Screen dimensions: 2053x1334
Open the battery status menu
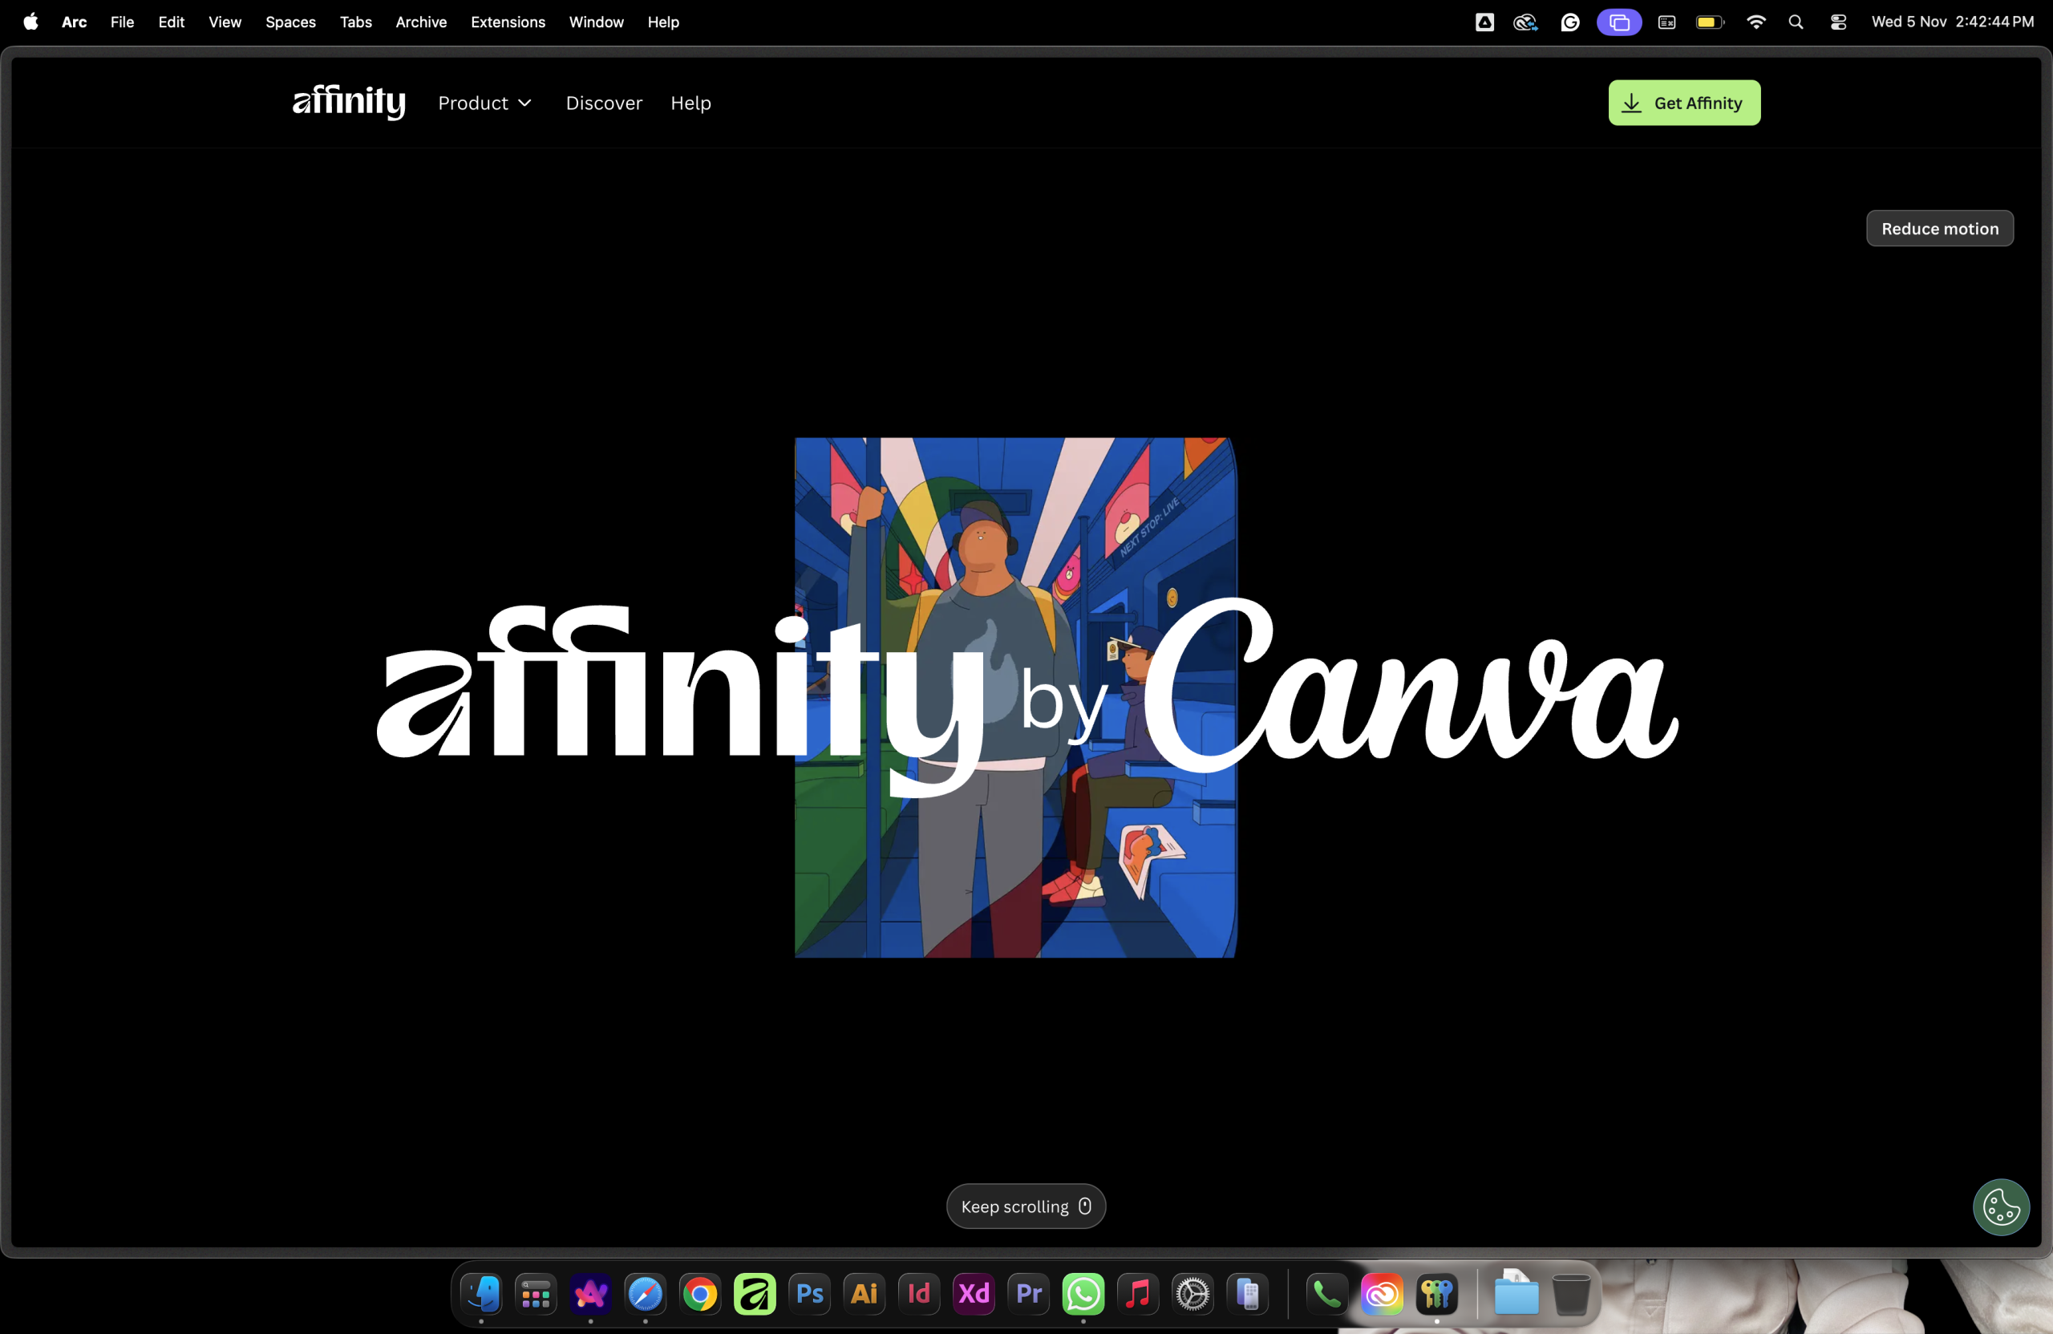click(x=1709, y=22)
